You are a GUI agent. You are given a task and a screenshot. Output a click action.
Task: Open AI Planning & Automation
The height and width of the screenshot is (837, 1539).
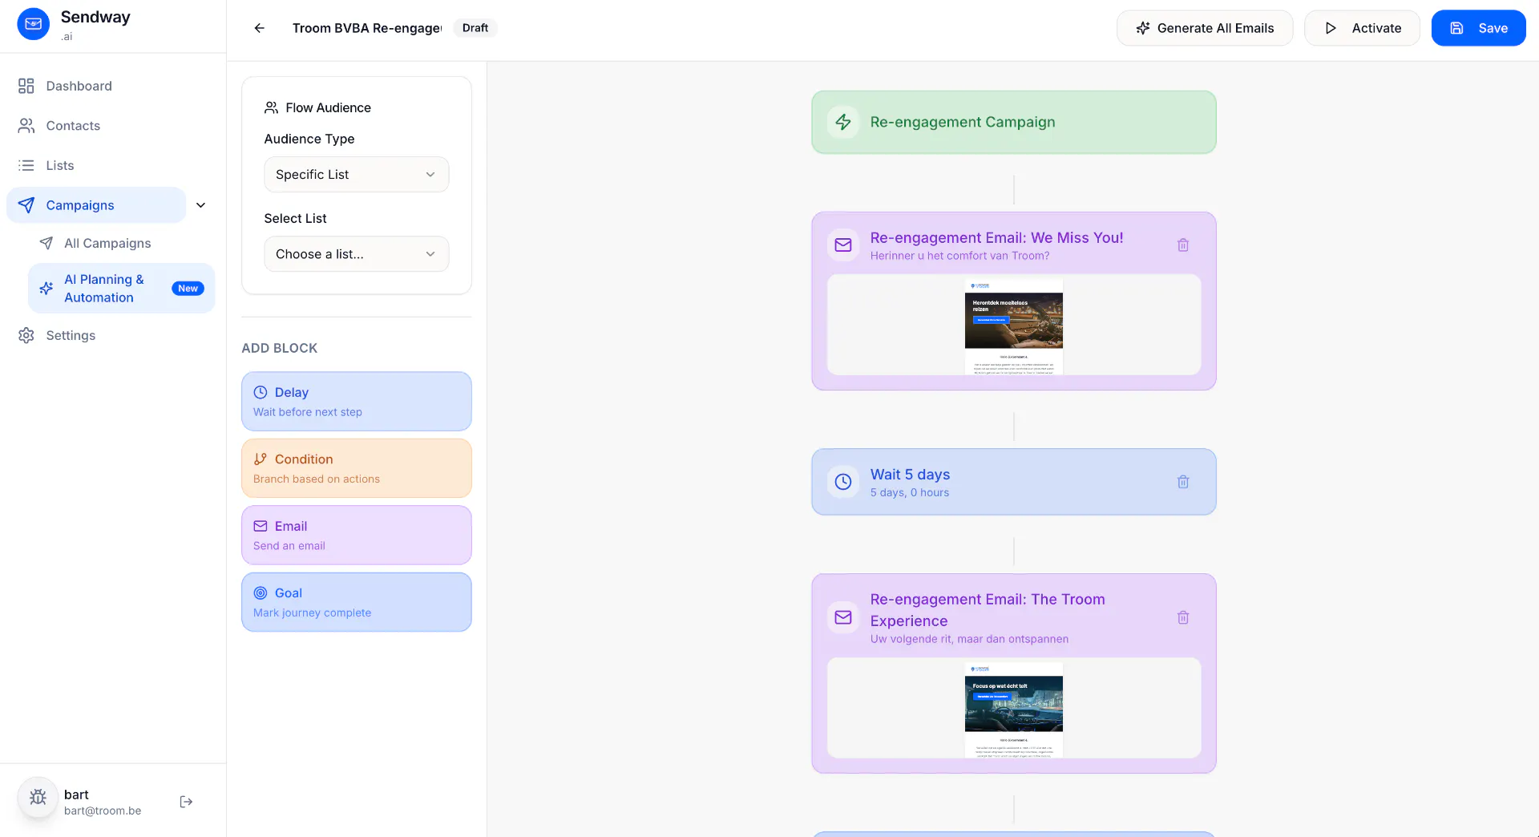pyautogui.click(x=122, y=289)
